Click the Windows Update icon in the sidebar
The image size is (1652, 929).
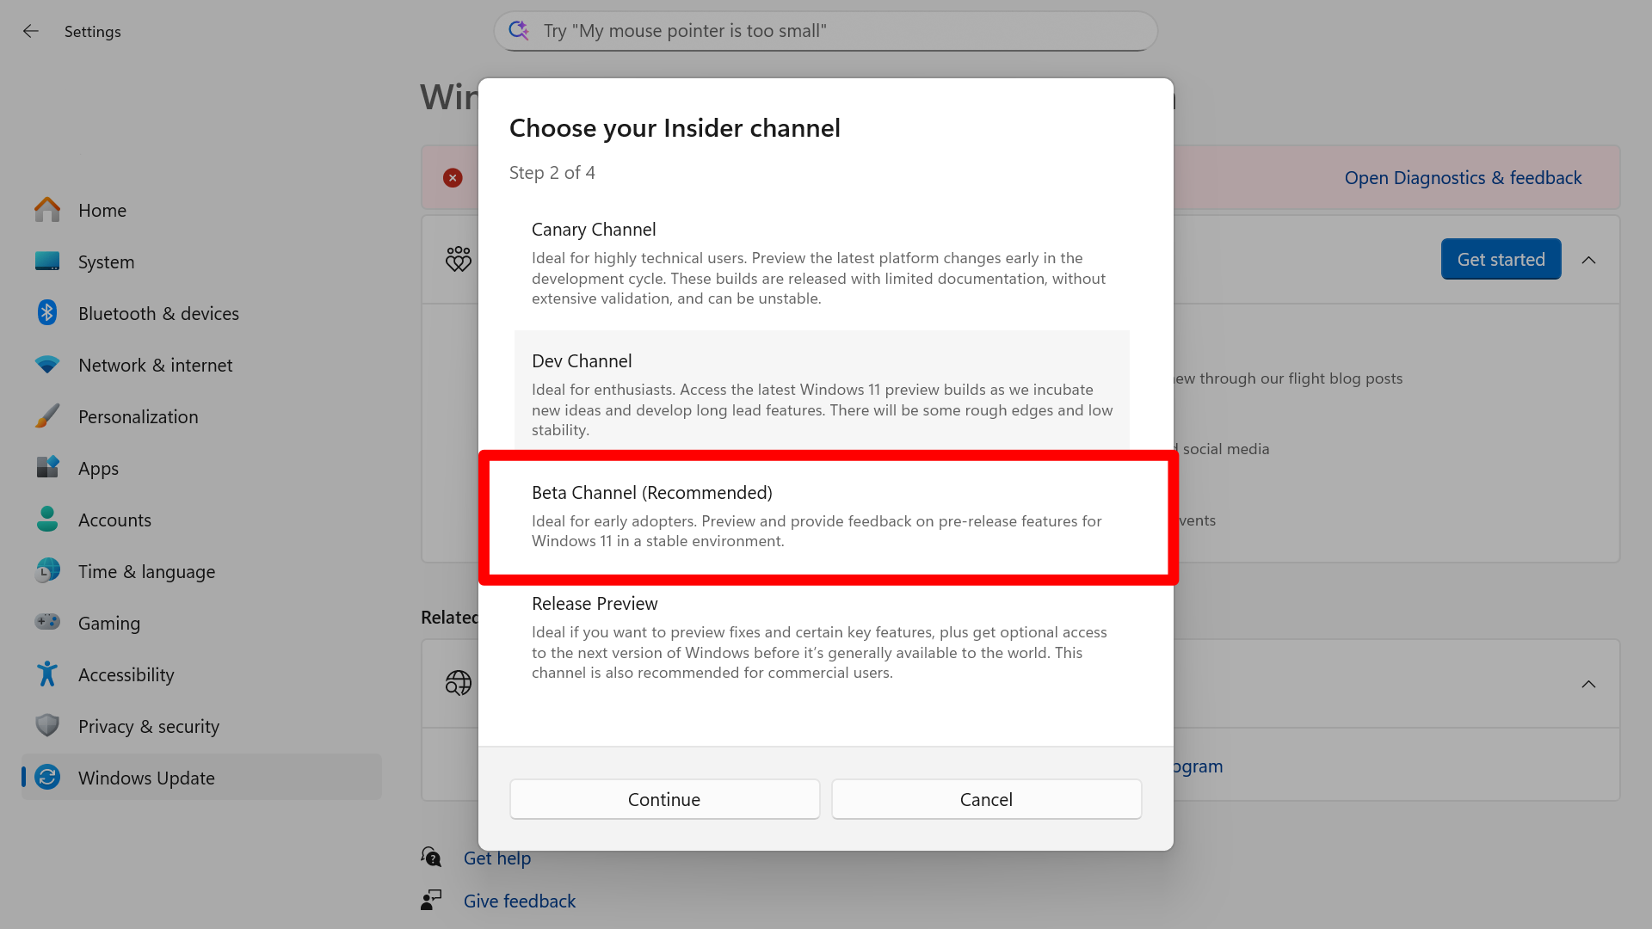click(x=46, y=777)
